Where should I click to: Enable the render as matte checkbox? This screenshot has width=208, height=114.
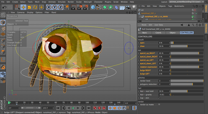[159, 104]
